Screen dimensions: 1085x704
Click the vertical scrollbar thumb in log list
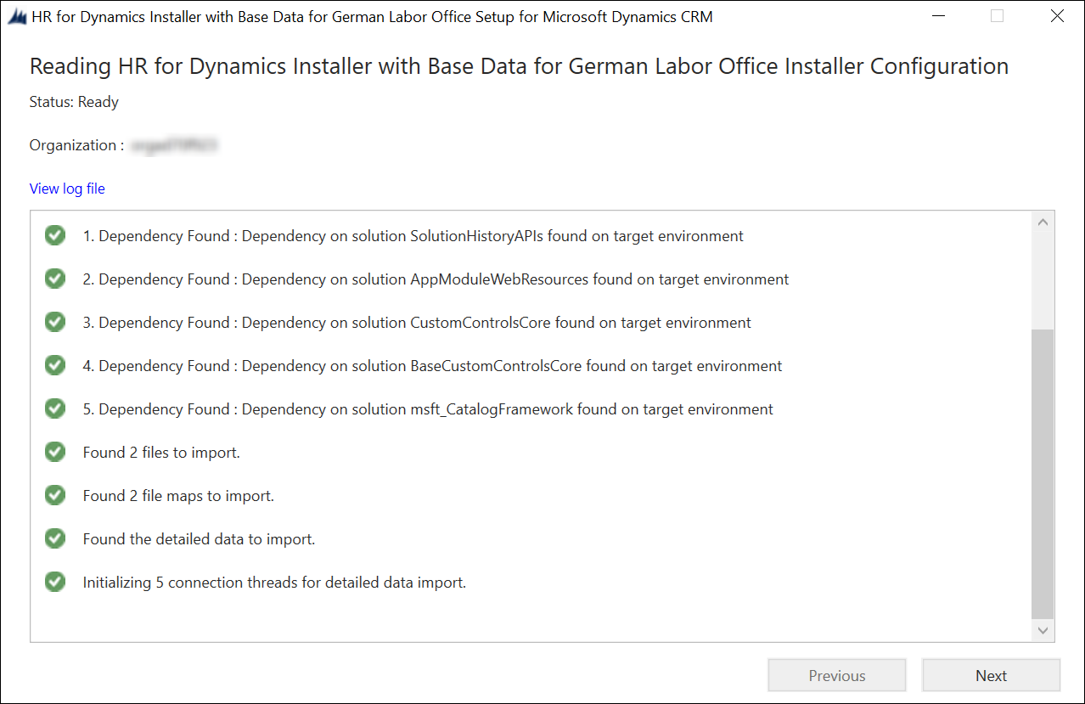[1043, 475]
